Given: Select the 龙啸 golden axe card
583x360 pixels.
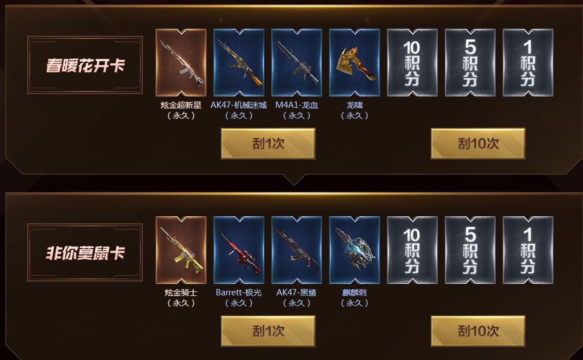Looking at the screenshot, I should (x=355, y=63).
